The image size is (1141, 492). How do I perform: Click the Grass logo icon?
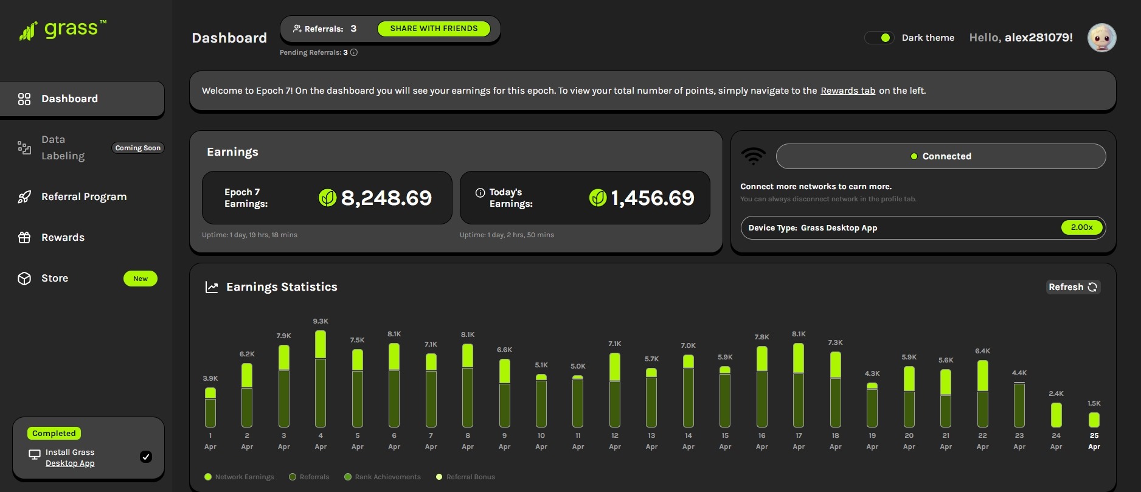point(28,31)
